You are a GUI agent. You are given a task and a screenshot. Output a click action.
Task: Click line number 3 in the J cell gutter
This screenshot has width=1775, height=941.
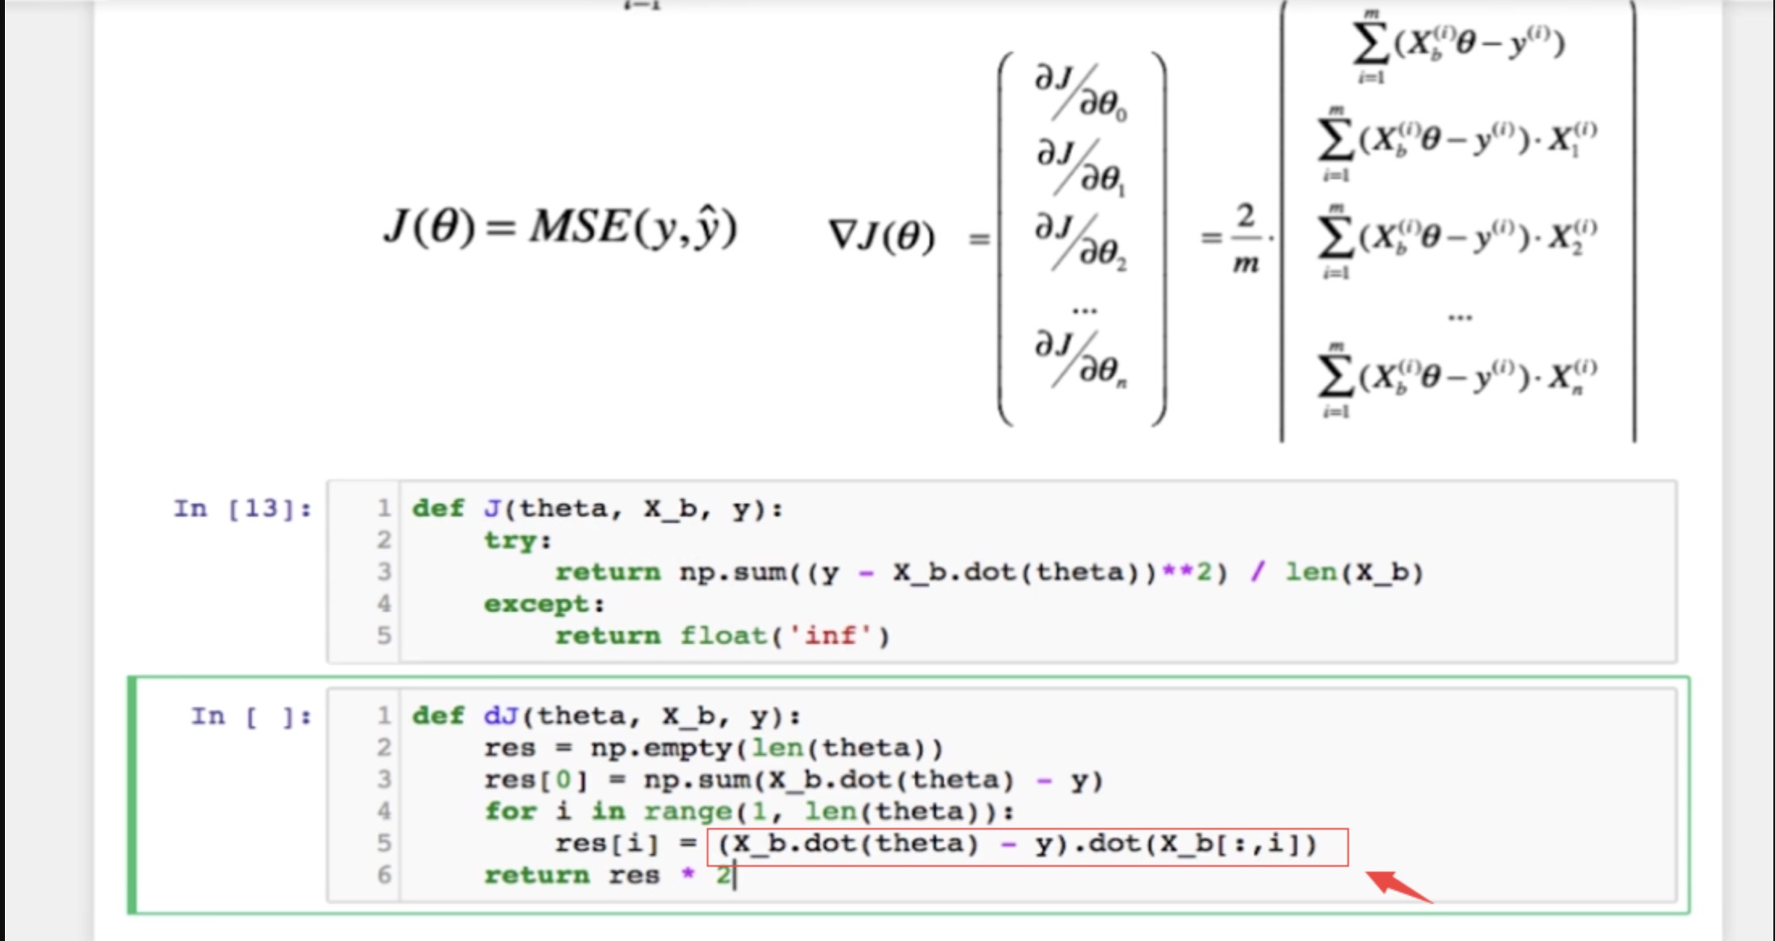click(x=384, y=572)
